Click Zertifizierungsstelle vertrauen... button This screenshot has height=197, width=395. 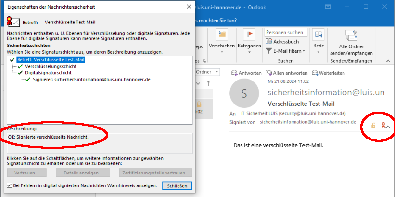(x=156, y=173)
